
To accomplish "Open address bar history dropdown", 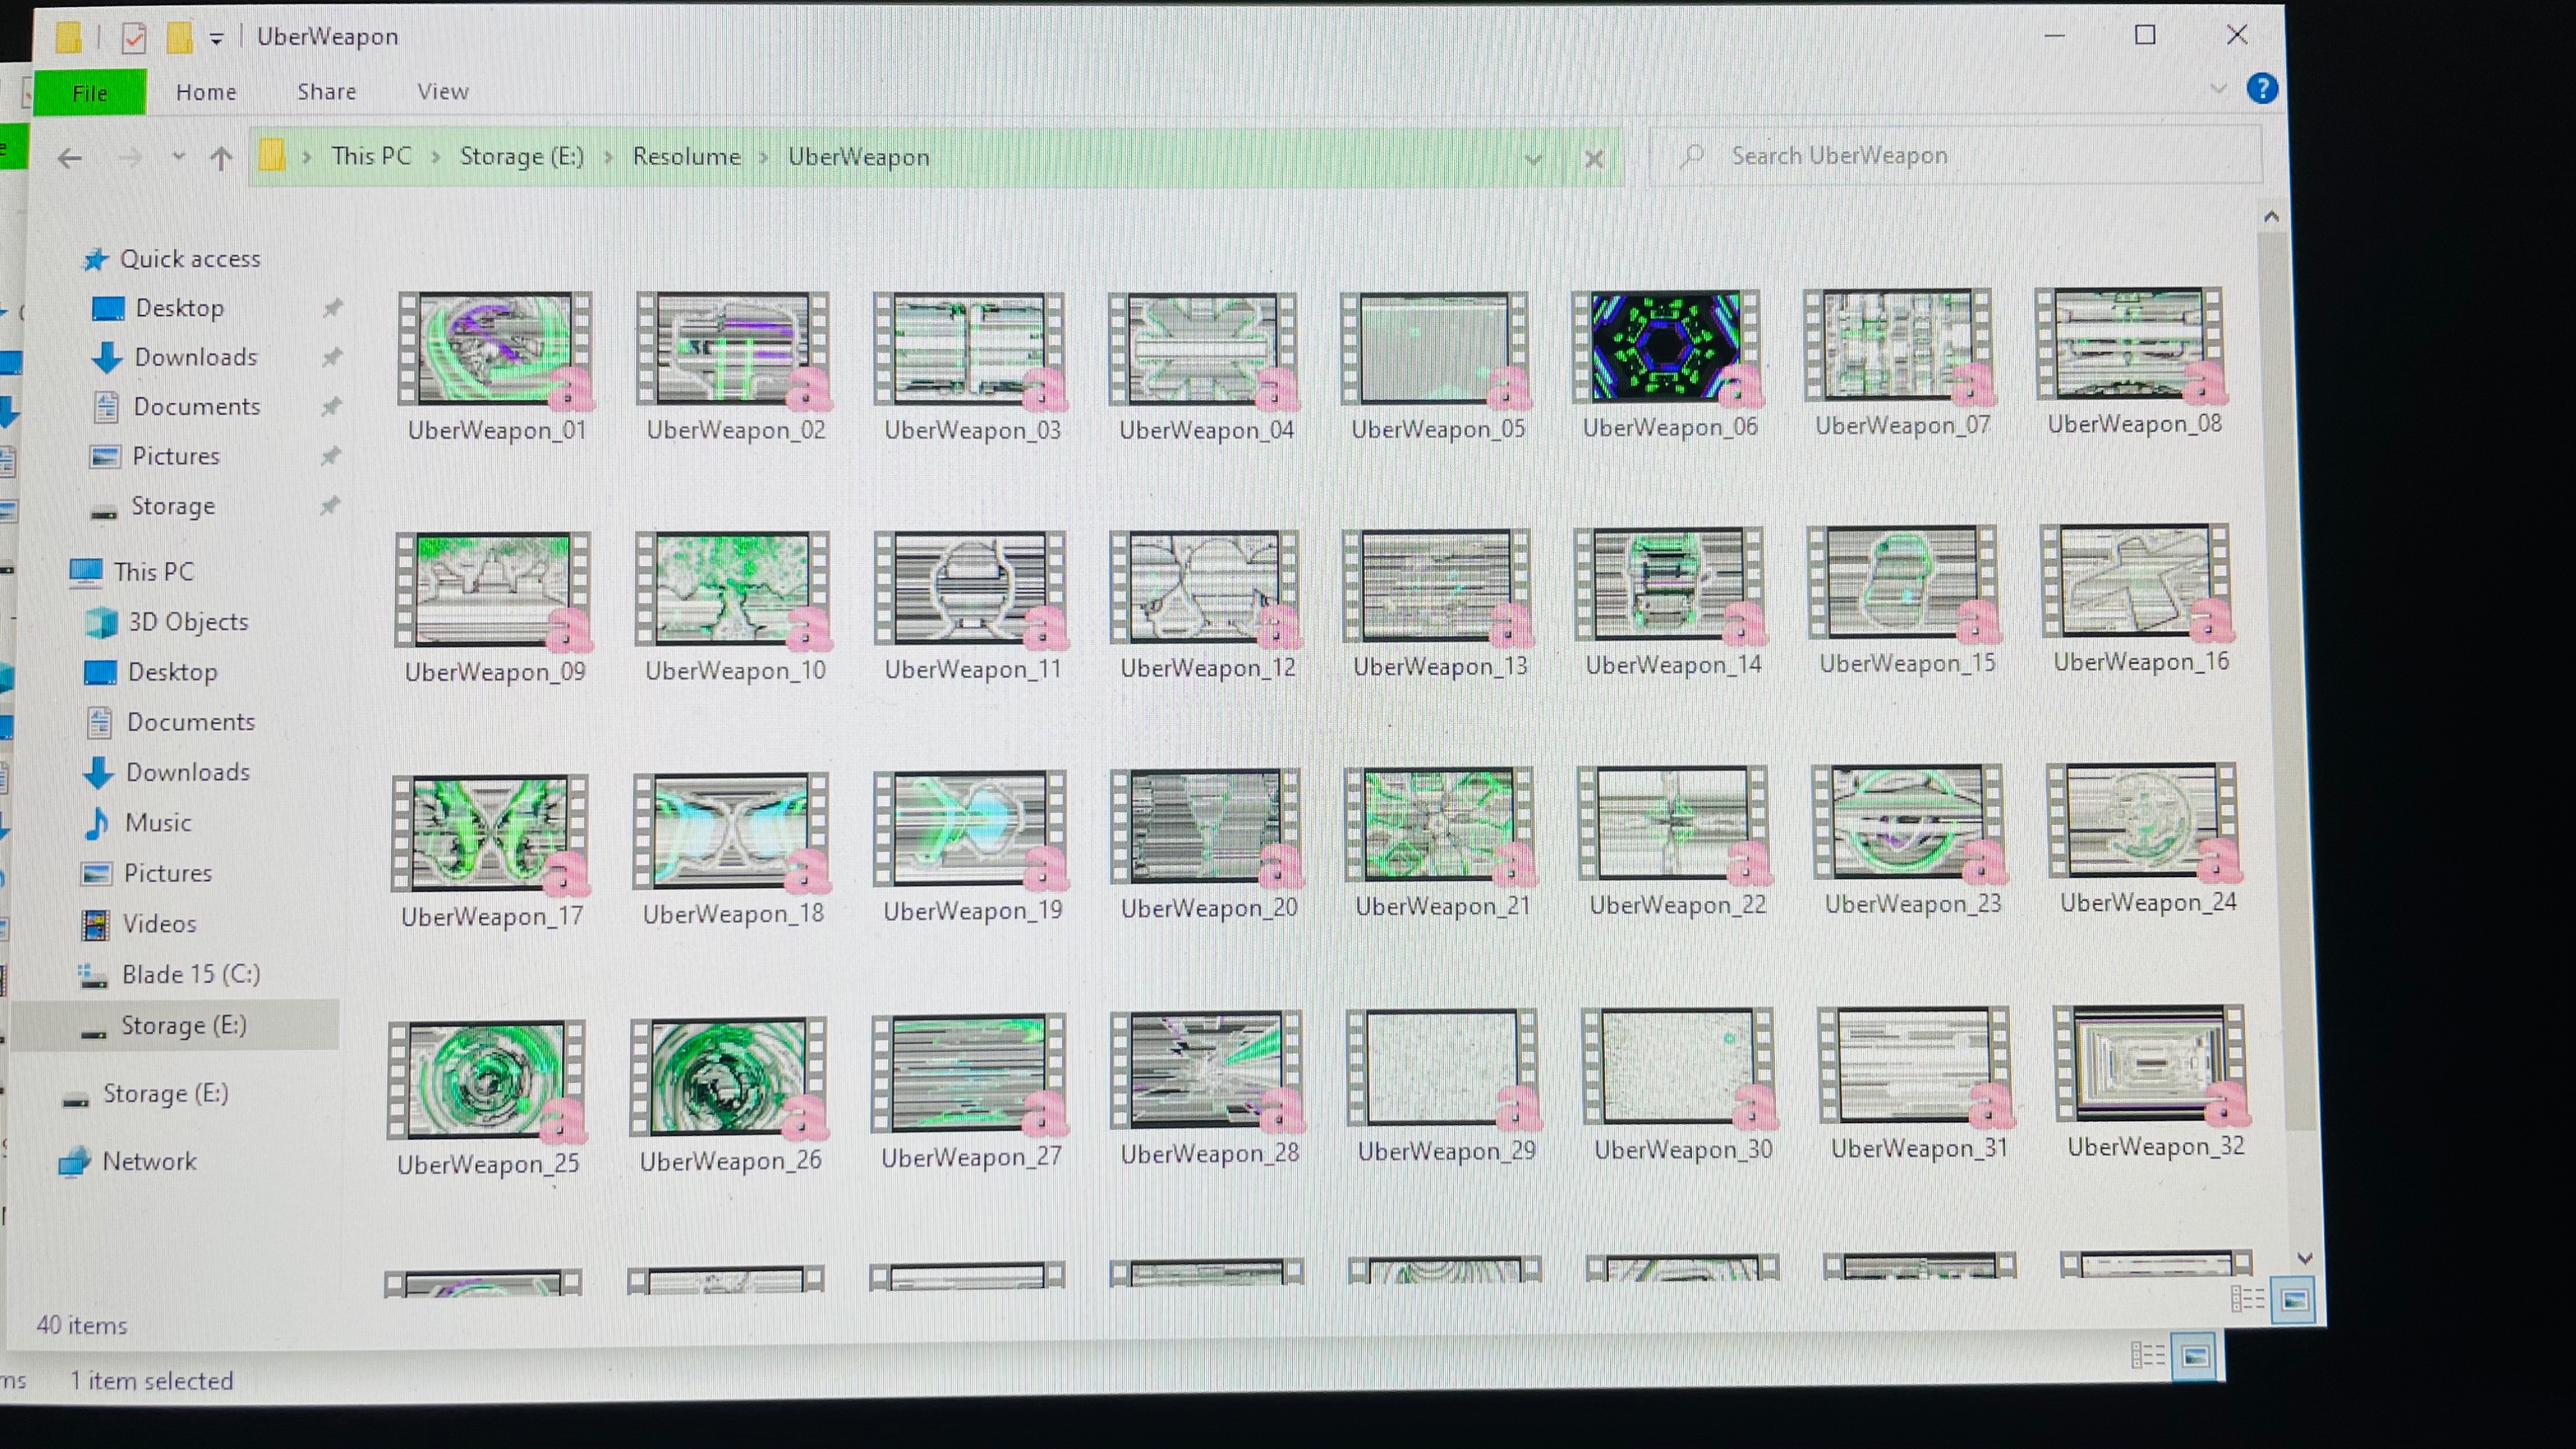I will point(1533,158).
